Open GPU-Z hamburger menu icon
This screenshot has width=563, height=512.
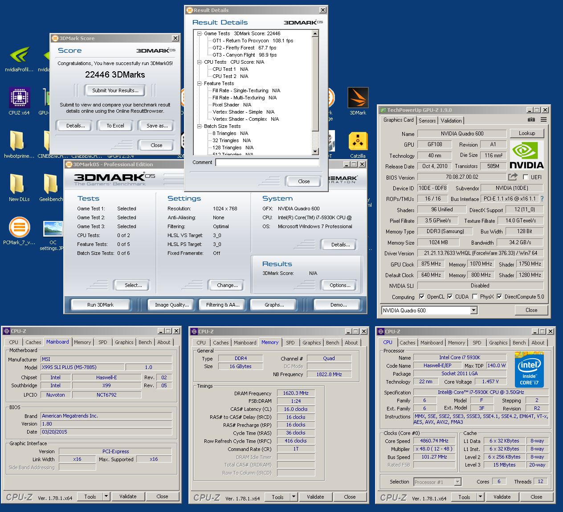(543, 120)
